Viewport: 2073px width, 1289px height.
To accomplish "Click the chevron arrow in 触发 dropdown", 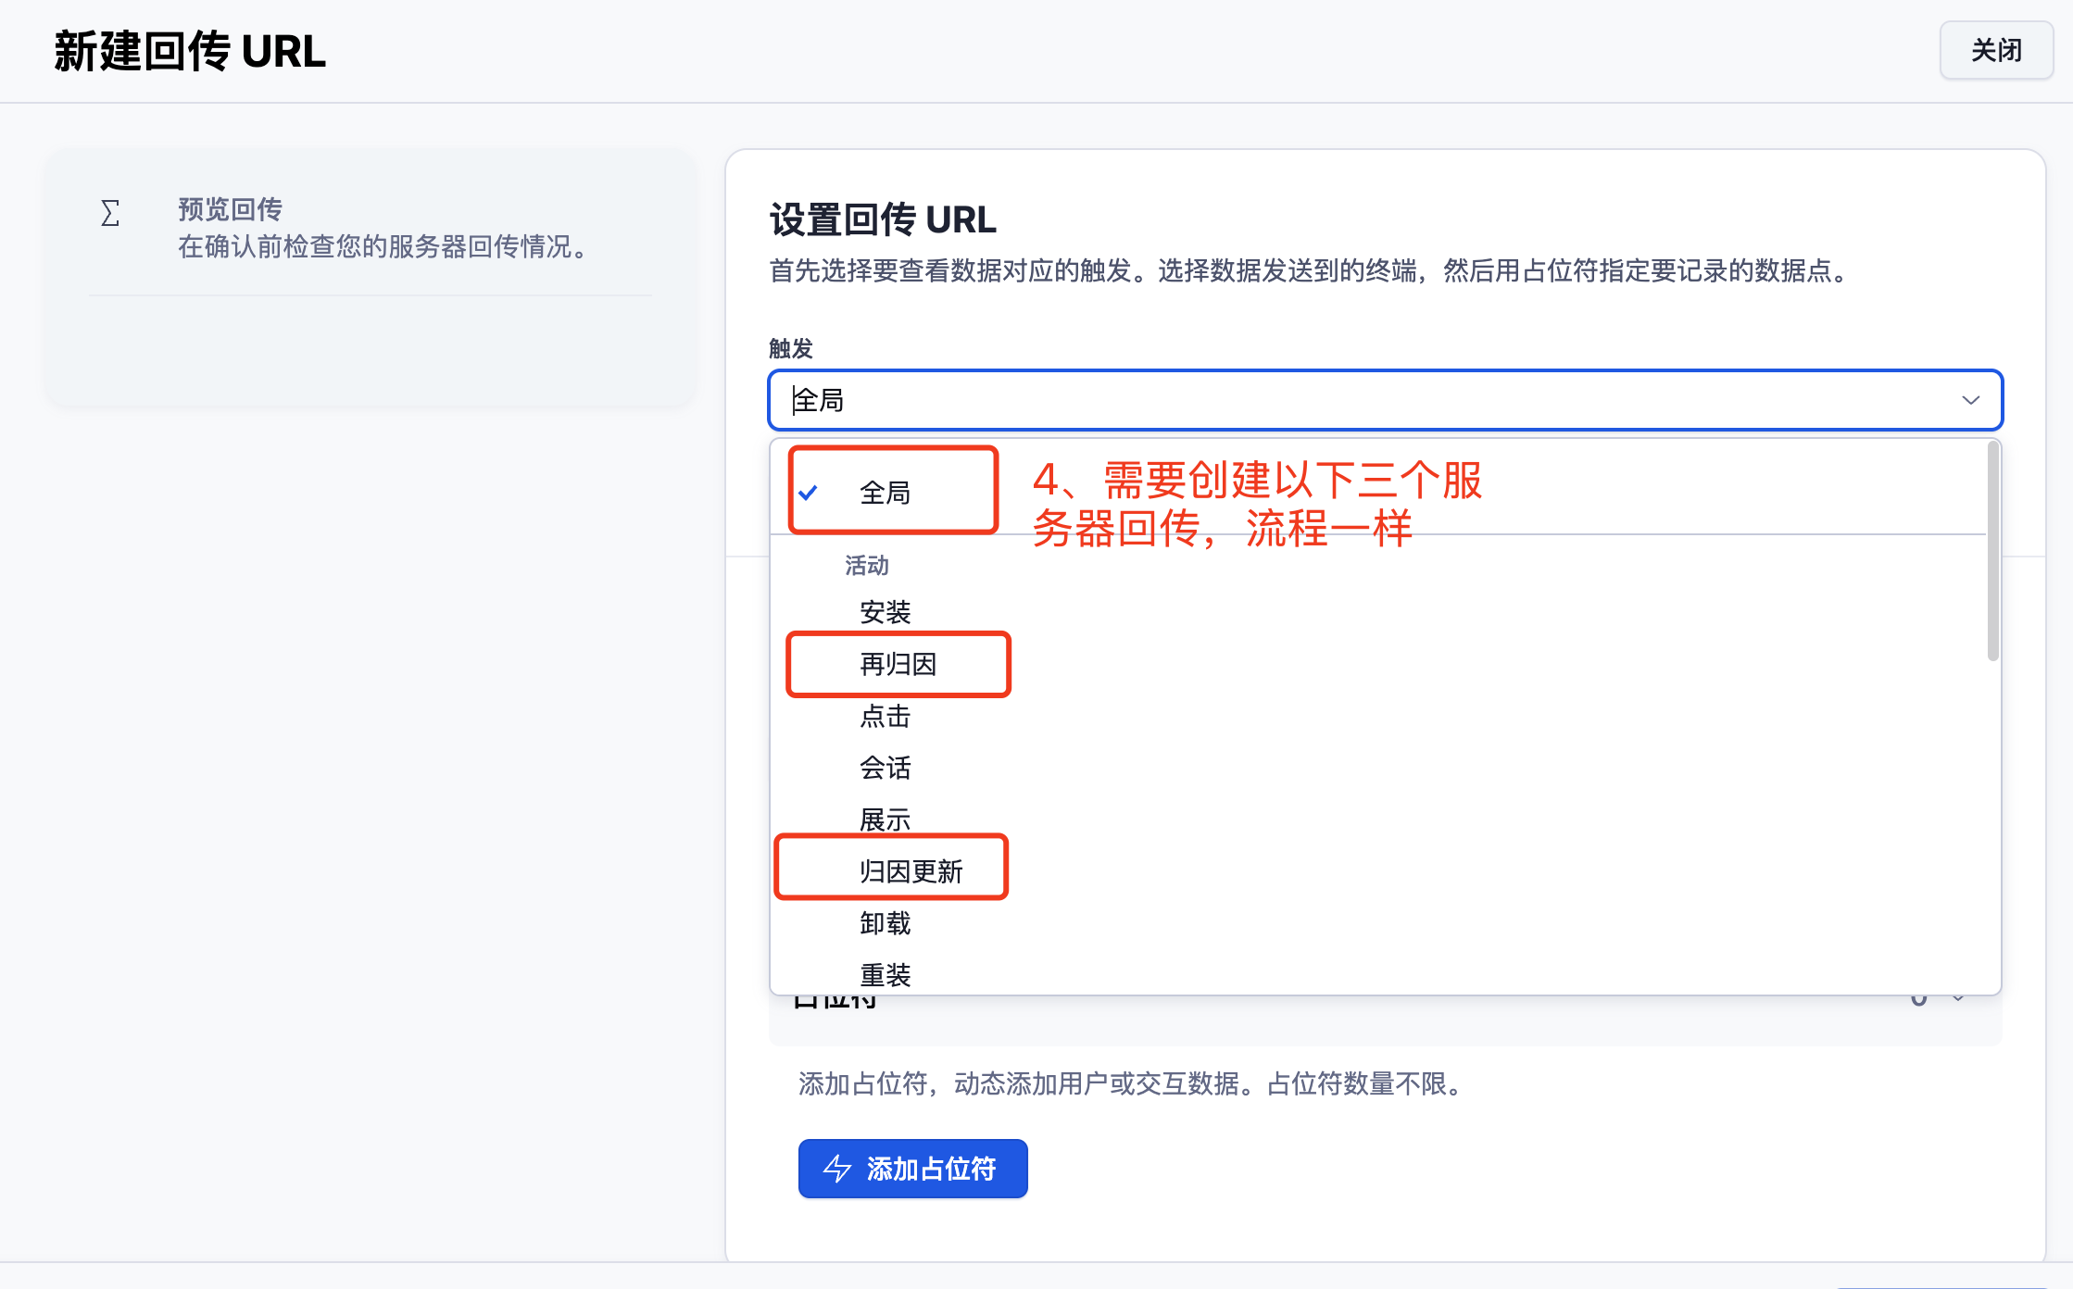I will coord(1970,400).
